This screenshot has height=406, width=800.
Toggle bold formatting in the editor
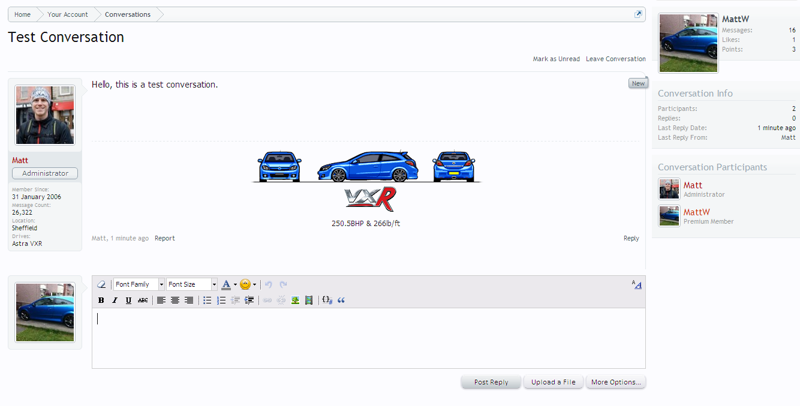(x=101, y=300)
